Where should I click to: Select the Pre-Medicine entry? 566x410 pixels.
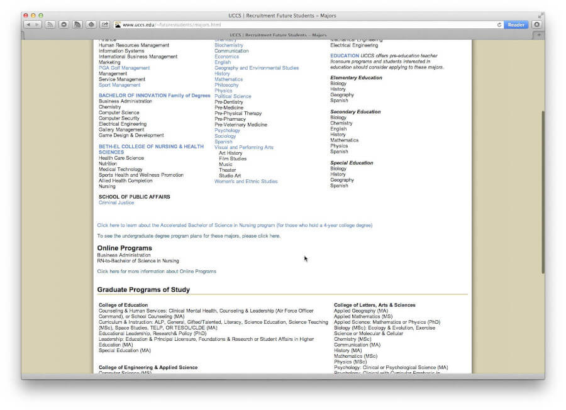[x=229, y=108]
